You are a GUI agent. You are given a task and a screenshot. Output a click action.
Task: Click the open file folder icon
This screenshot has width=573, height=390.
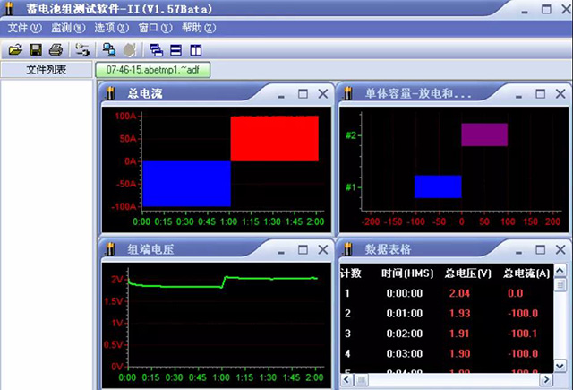pos(16,49)
